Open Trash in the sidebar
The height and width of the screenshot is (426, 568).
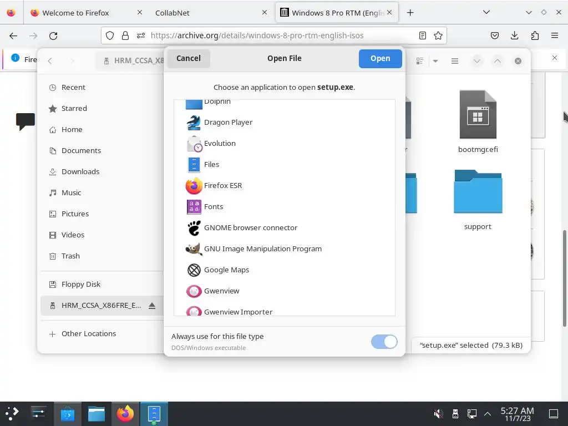tap(102, 256)
